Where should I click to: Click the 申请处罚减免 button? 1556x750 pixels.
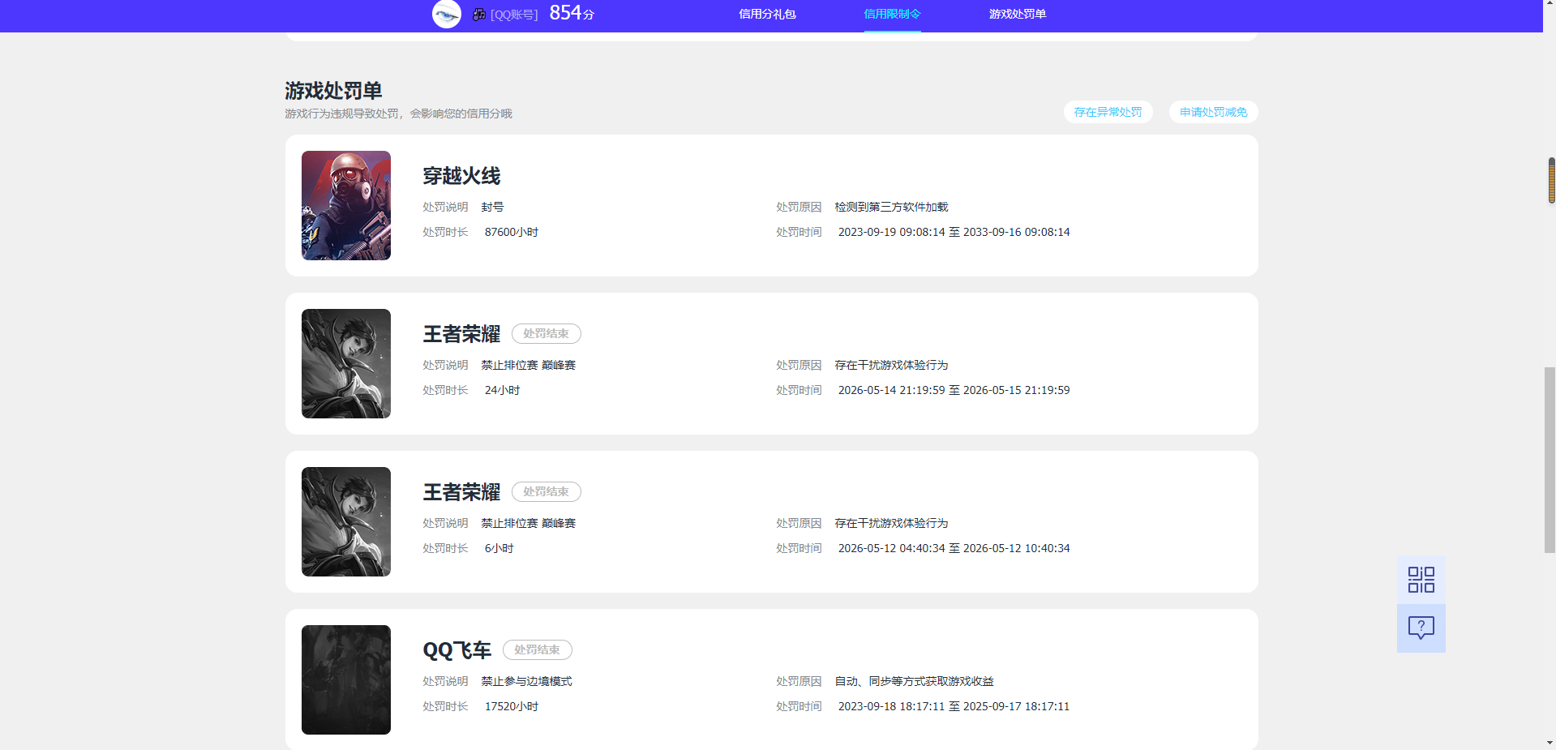click(1213, 112)
